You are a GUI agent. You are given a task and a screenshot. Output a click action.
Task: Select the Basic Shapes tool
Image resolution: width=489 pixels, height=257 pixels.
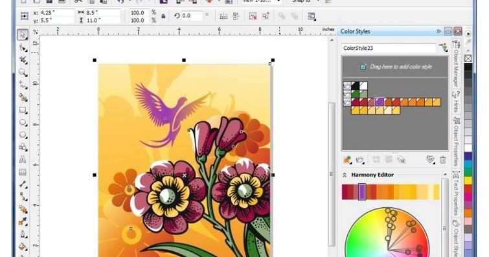[23, 147]
